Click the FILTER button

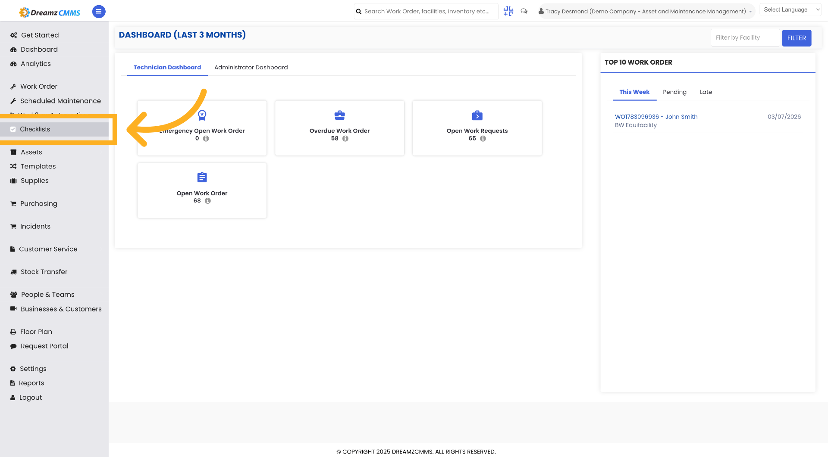(797, 38)
